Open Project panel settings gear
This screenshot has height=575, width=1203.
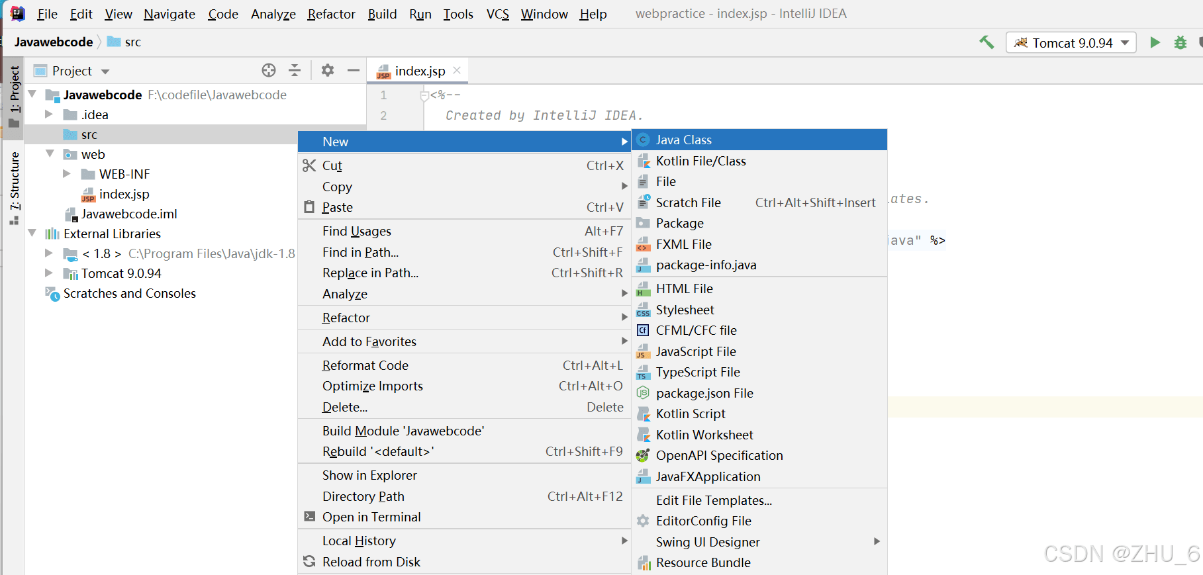click(x=328, y=70)
